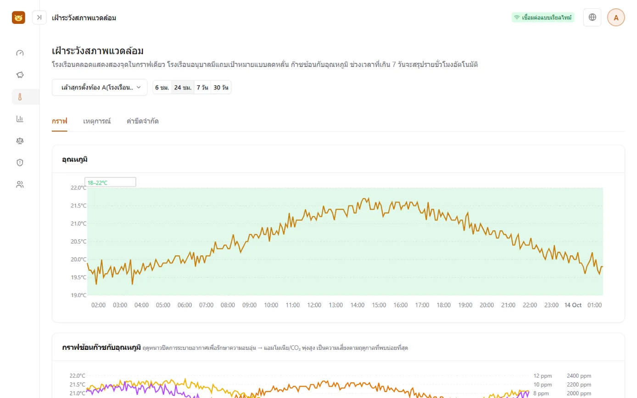Click the 19.0°C axis label
Screen dimensions: 637x398
point(78,295)
